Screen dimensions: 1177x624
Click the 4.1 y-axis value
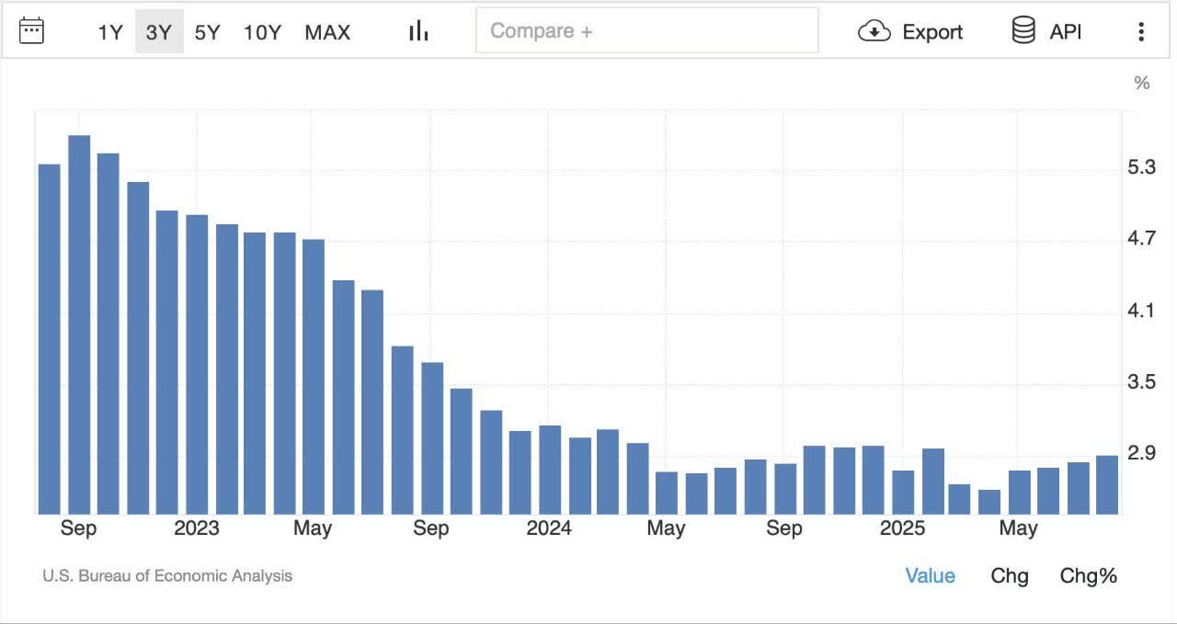1141,311
